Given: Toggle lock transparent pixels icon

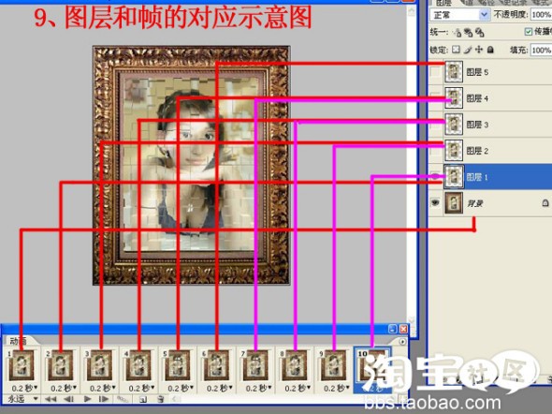Looking at the screenshot, I should [x=456, y=50].
